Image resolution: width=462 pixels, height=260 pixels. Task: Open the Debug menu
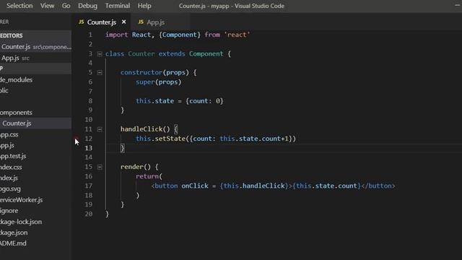(87, 6)
